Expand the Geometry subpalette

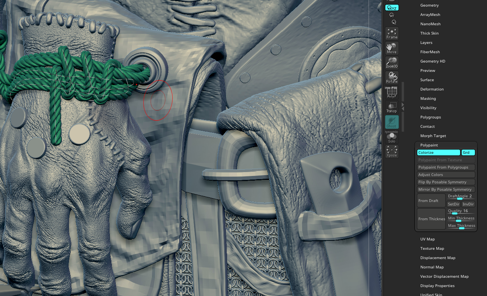coord(429,5)
